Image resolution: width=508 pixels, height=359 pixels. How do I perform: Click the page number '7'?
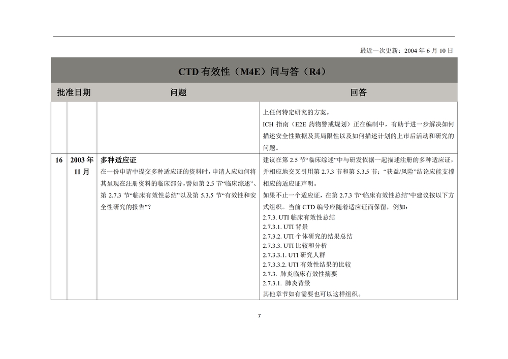click(259, 316)
